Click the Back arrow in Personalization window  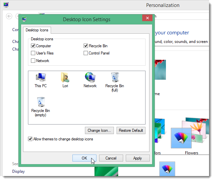point(9,16)
